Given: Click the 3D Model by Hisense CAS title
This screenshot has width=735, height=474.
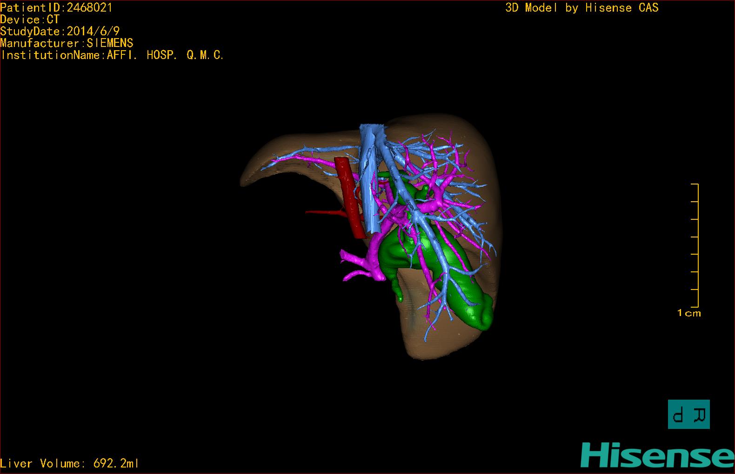Looking at the screenshot, I should click(x=581, y=8).
